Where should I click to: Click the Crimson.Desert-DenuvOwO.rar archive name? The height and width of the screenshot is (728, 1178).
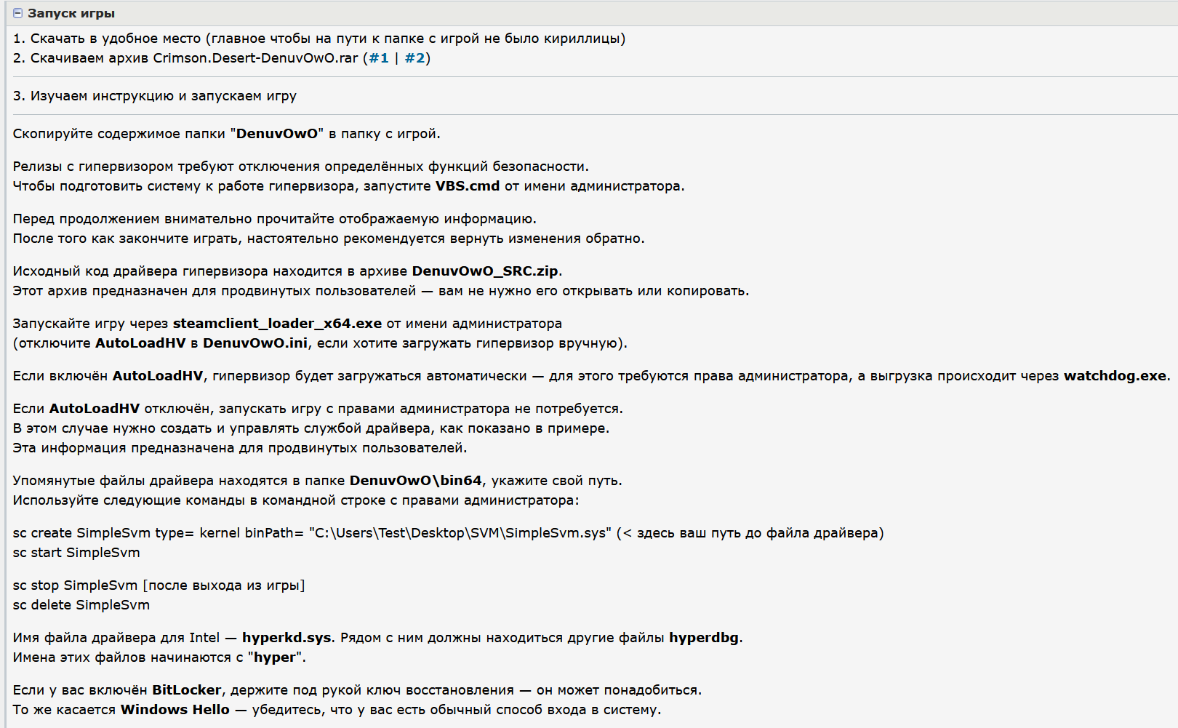(255, 58)
